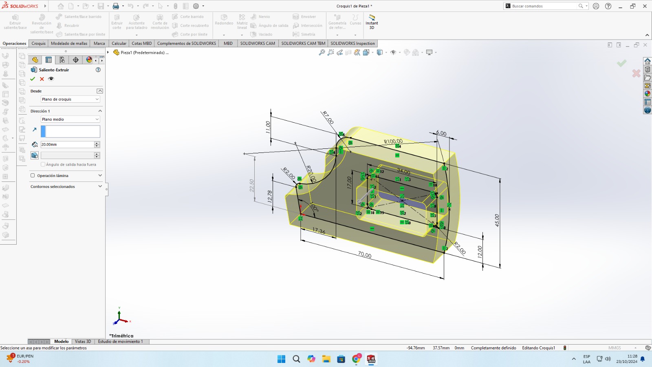The image size is (652, 367).
Task: Open the ConfigurationManager tab icon
Action: pyautogui.click(x=62, y=60)
